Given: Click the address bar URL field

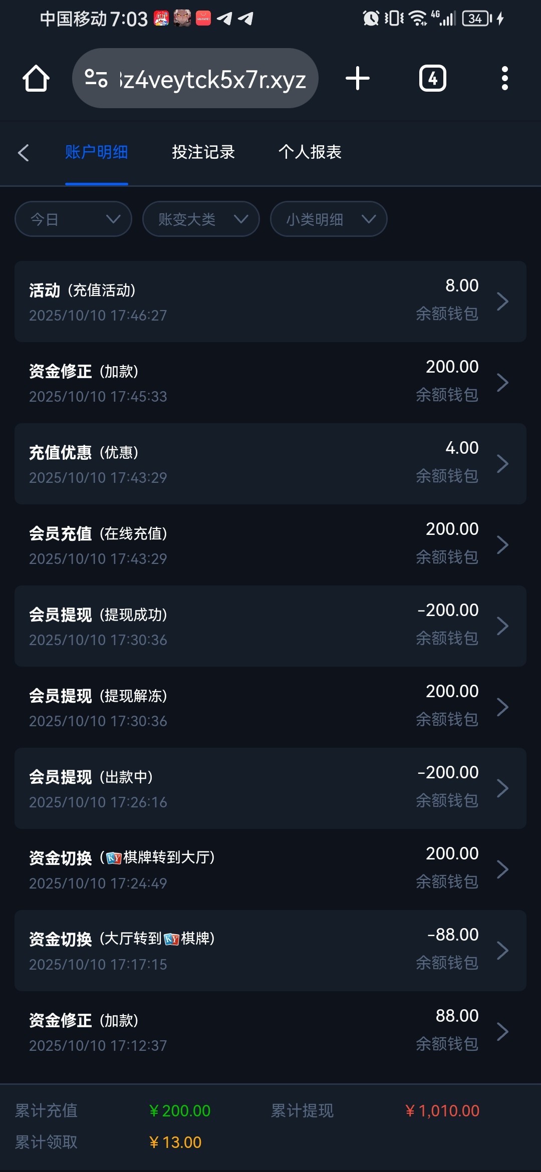Looking at the screenshot, I should point(213,79).
